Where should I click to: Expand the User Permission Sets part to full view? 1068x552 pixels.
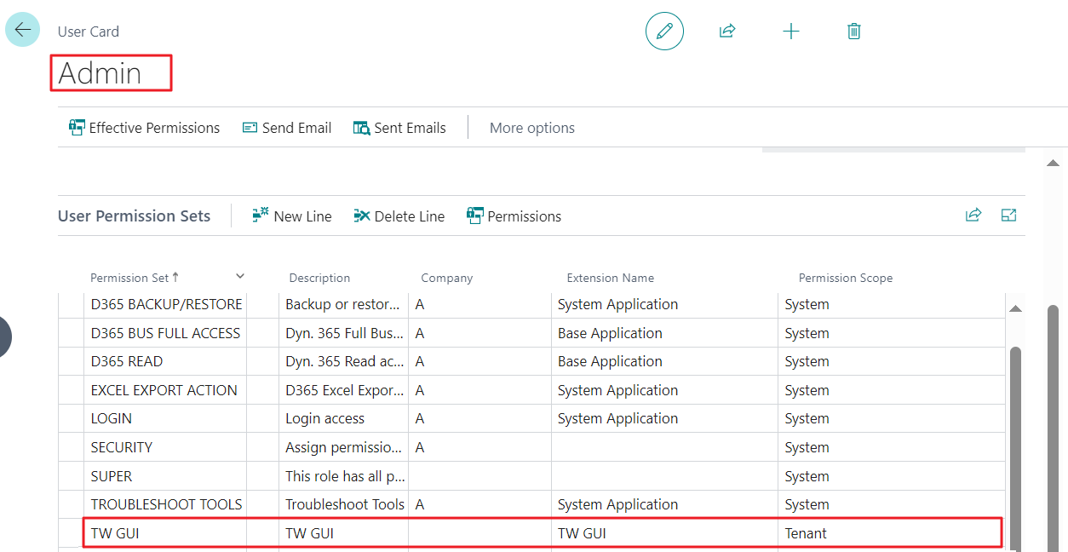coord(1009,216)
